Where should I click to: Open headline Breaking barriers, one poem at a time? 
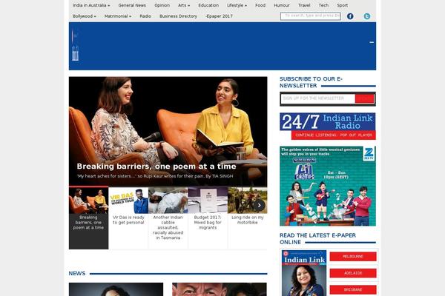pyautogui.click(x=156, y=166)
